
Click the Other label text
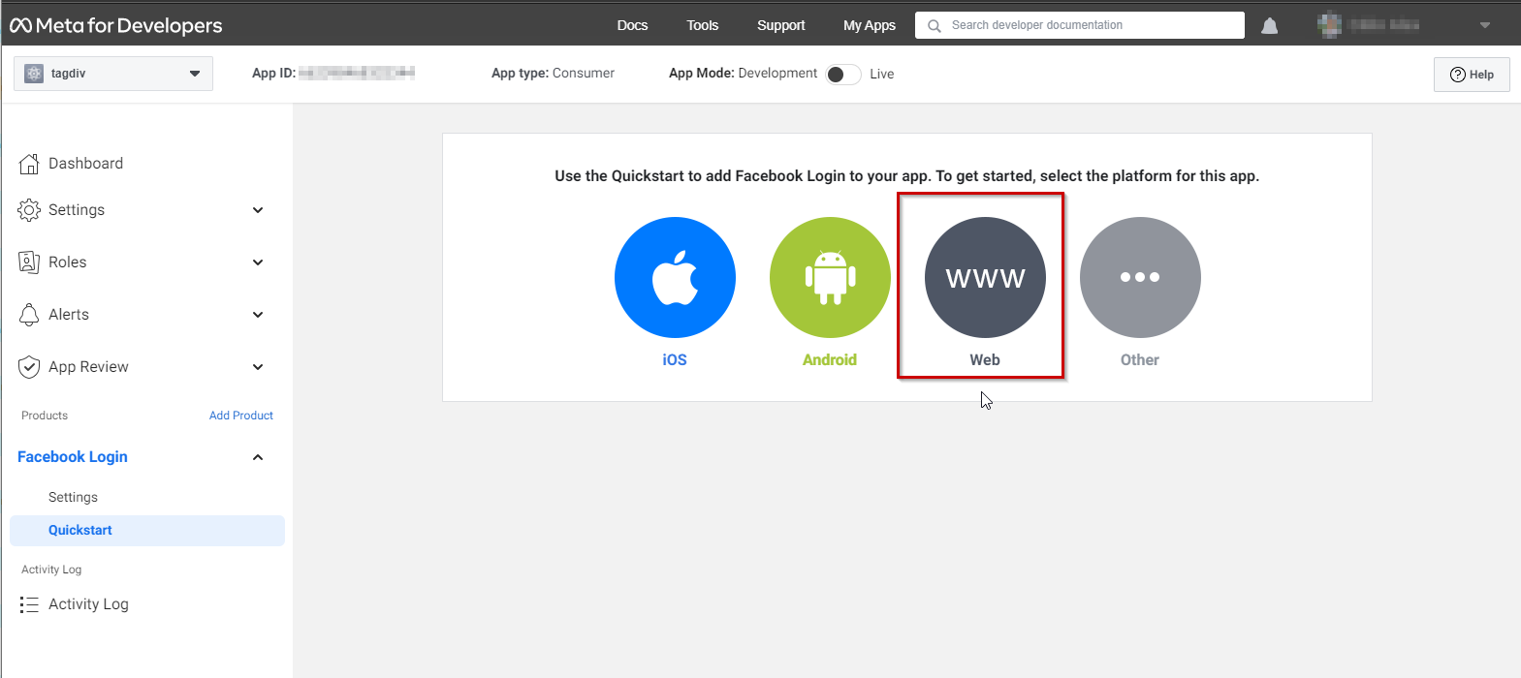(1140, 360)
